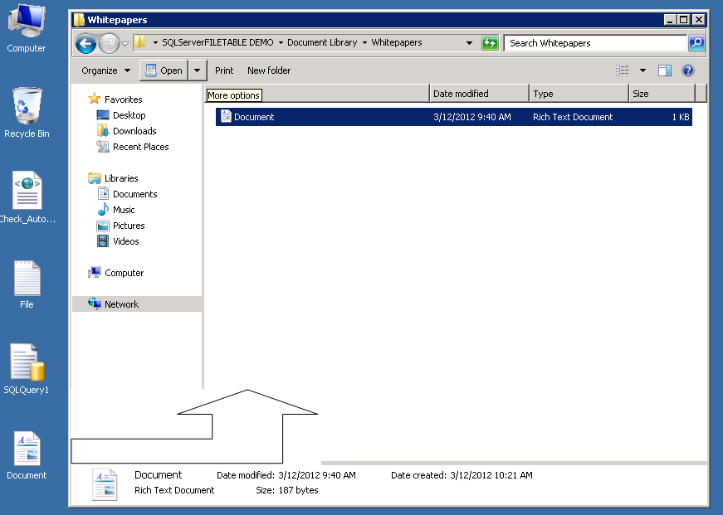
Task: Open the dropdown arrow next to Open
Action: (197, 70)
